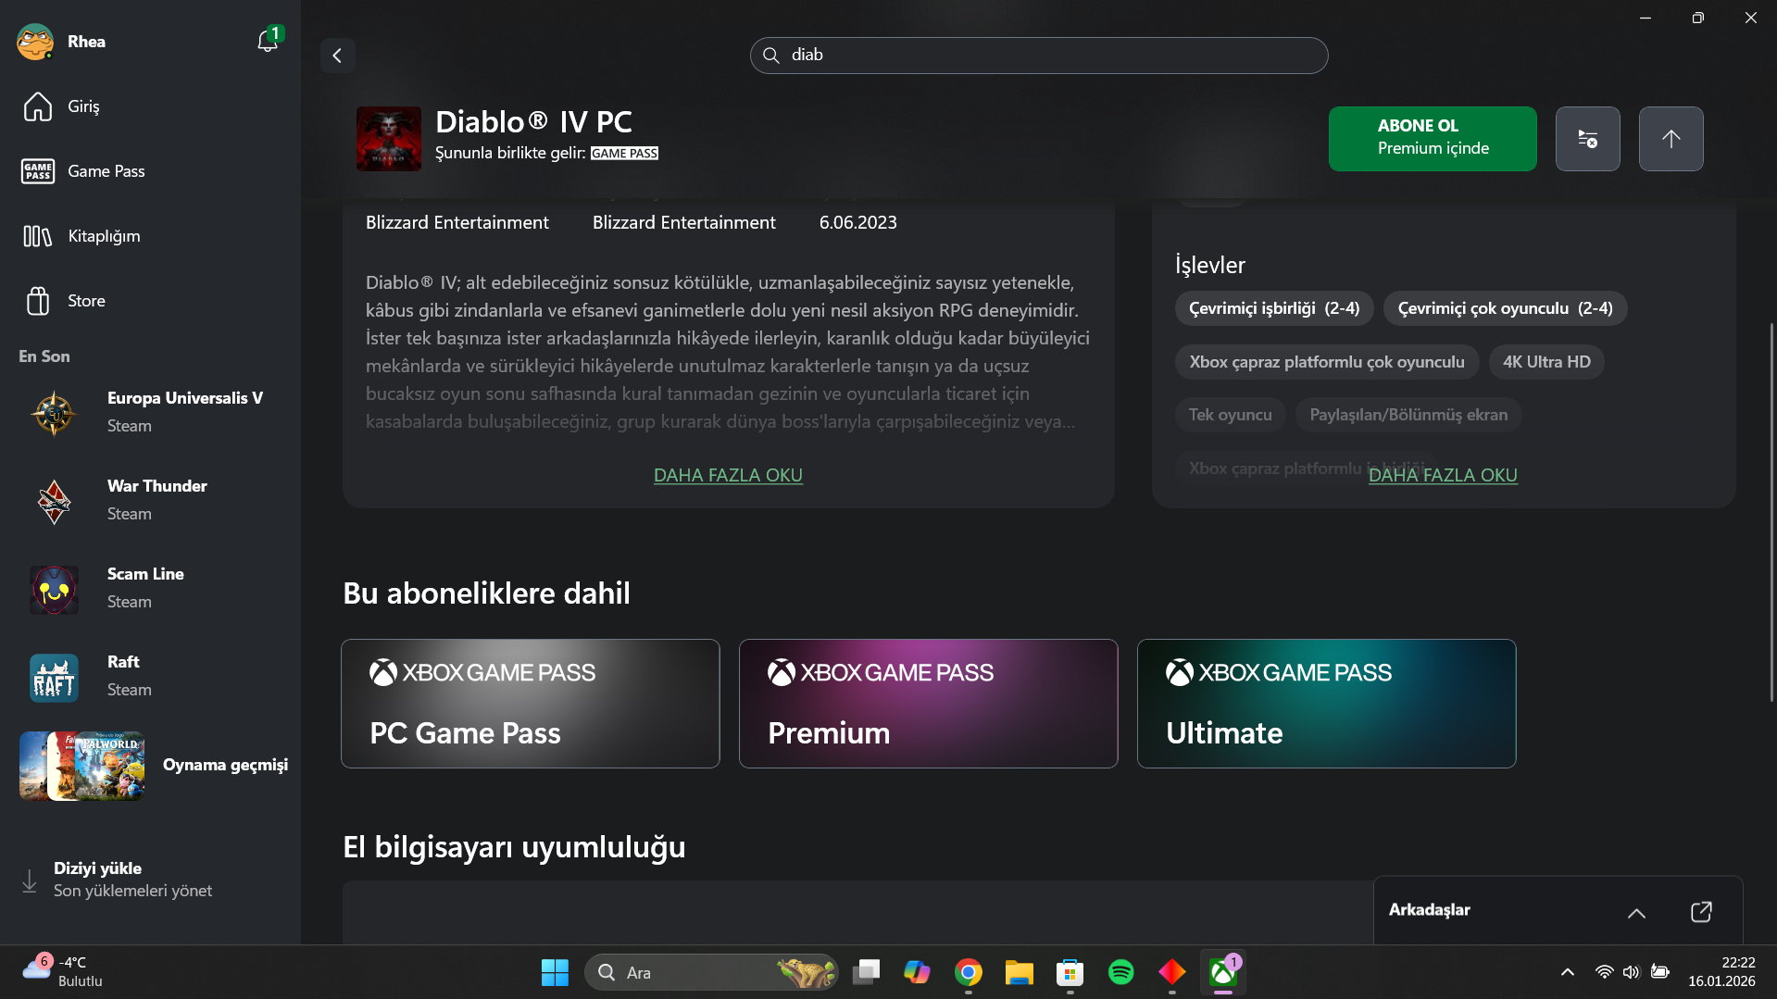This screenshot has width=1777, height=999.
Task: Click DAHA FAZLA OKU under the description
Action: coord(728,475)
